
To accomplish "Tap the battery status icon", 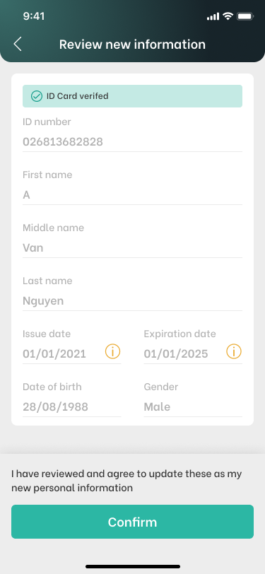I will coord(245,16).
